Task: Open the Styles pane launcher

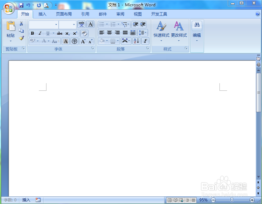Action: pos(186,49)
